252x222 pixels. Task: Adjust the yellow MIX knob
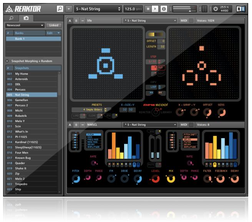click(171, 179)
